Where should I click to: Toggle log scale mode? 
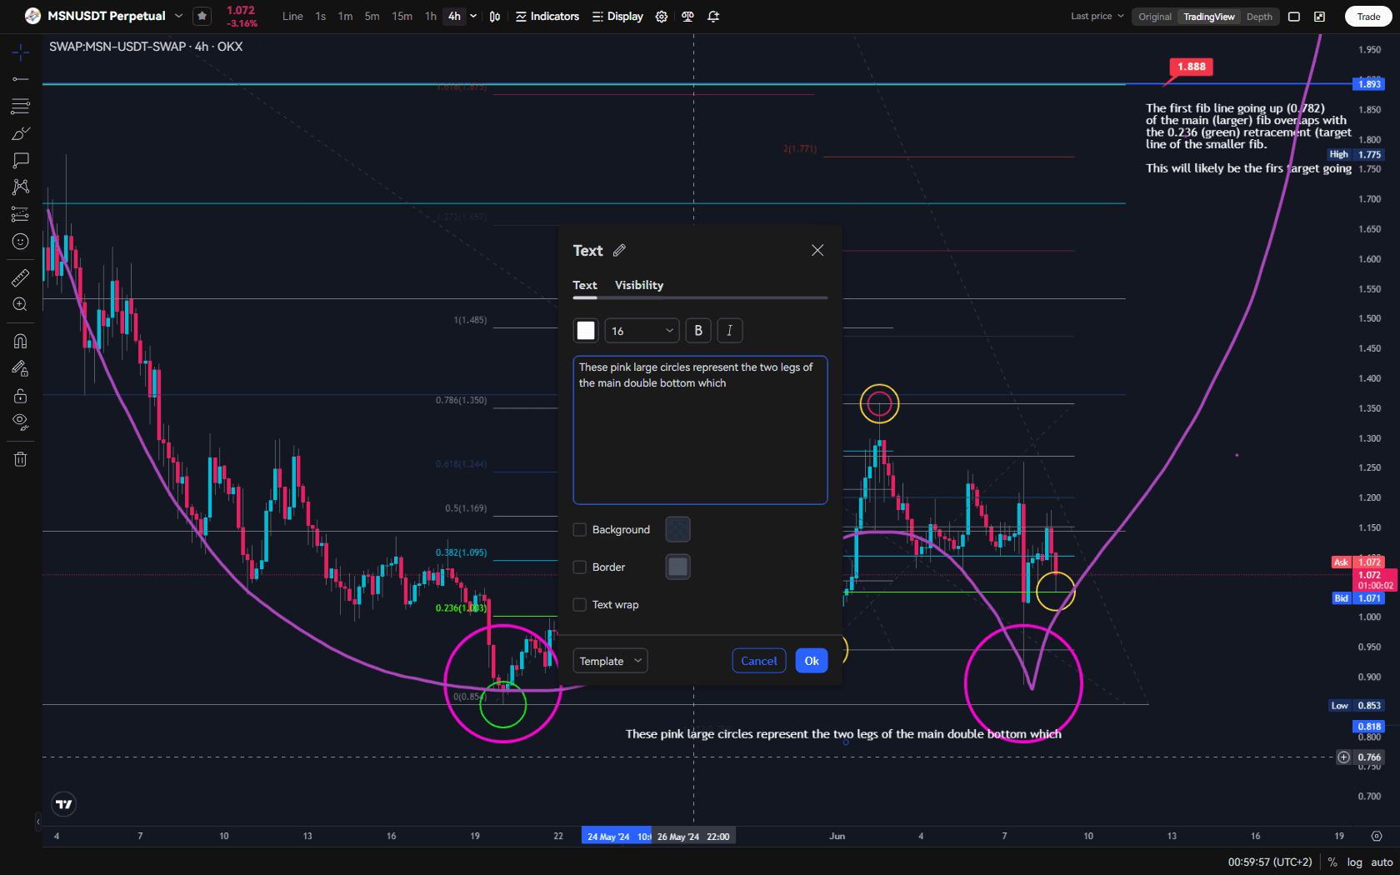tap(1355, 862)
